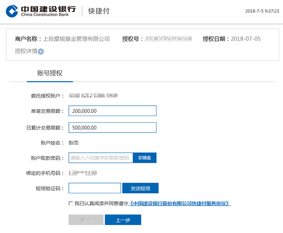
Task: Go back with the 上一步 button
Action: click(x=123, y=220)
